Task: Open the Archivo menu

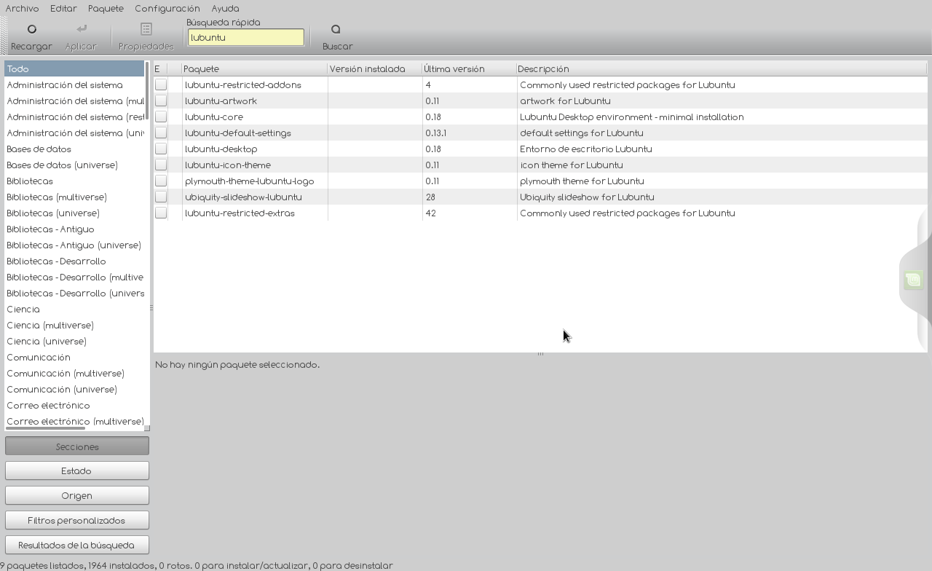Action: tap(23, 9)
